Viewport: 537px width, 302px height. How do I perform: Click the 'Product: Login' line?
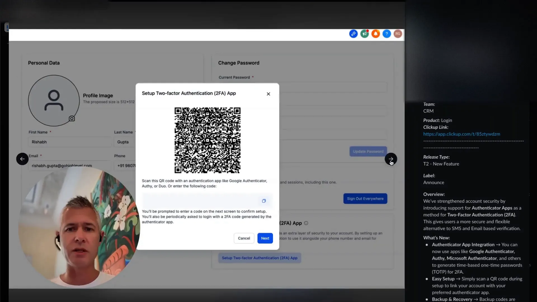[437, 120]
